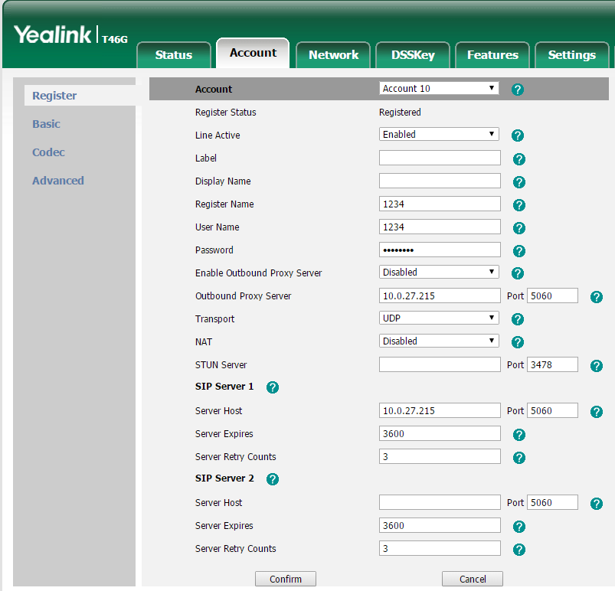Click help icon beside Line Active

(x=517, y=136)
